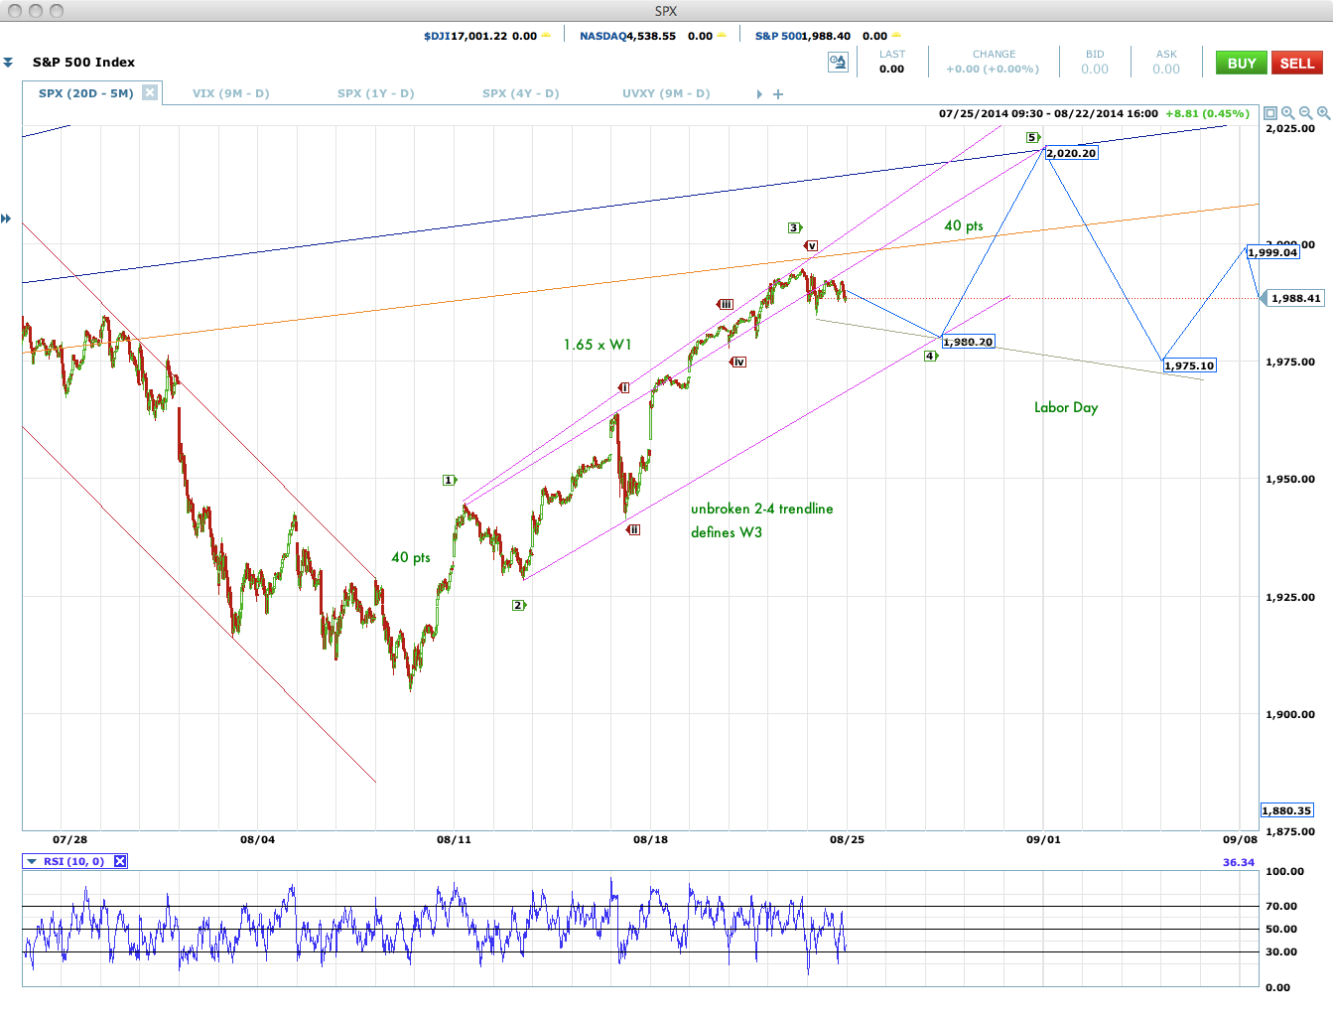Screen dimensions: 1333x1021
Task: Click 'unbroken 2-4 trendline' annotation text
Action: [762, 509]
